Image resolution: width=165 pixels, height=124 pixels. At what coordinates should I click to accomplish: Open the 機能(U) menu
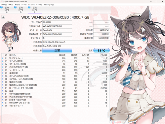point(17,5)
